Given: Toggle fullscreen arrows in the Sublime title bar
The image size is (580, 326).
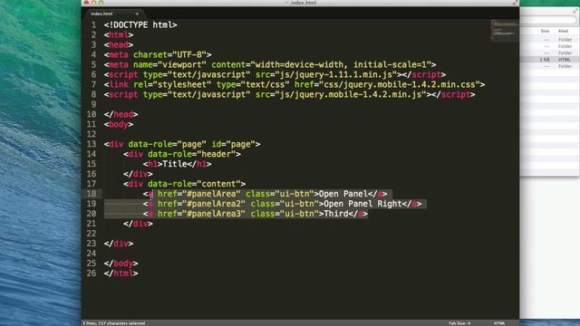Looking at the screenshot, I should click(x=515, y=3).
